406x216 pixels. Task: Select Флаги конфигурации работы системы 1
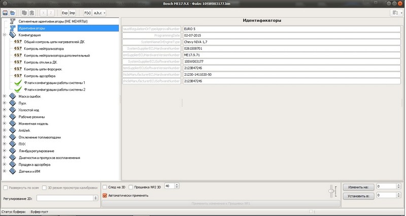(54, 82)
